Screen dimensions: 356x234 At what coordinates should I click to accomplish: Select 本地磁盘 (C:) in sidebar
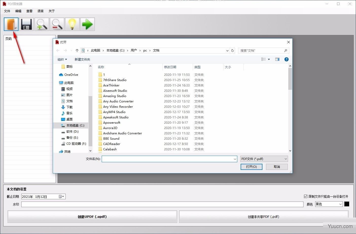point(71,125)
